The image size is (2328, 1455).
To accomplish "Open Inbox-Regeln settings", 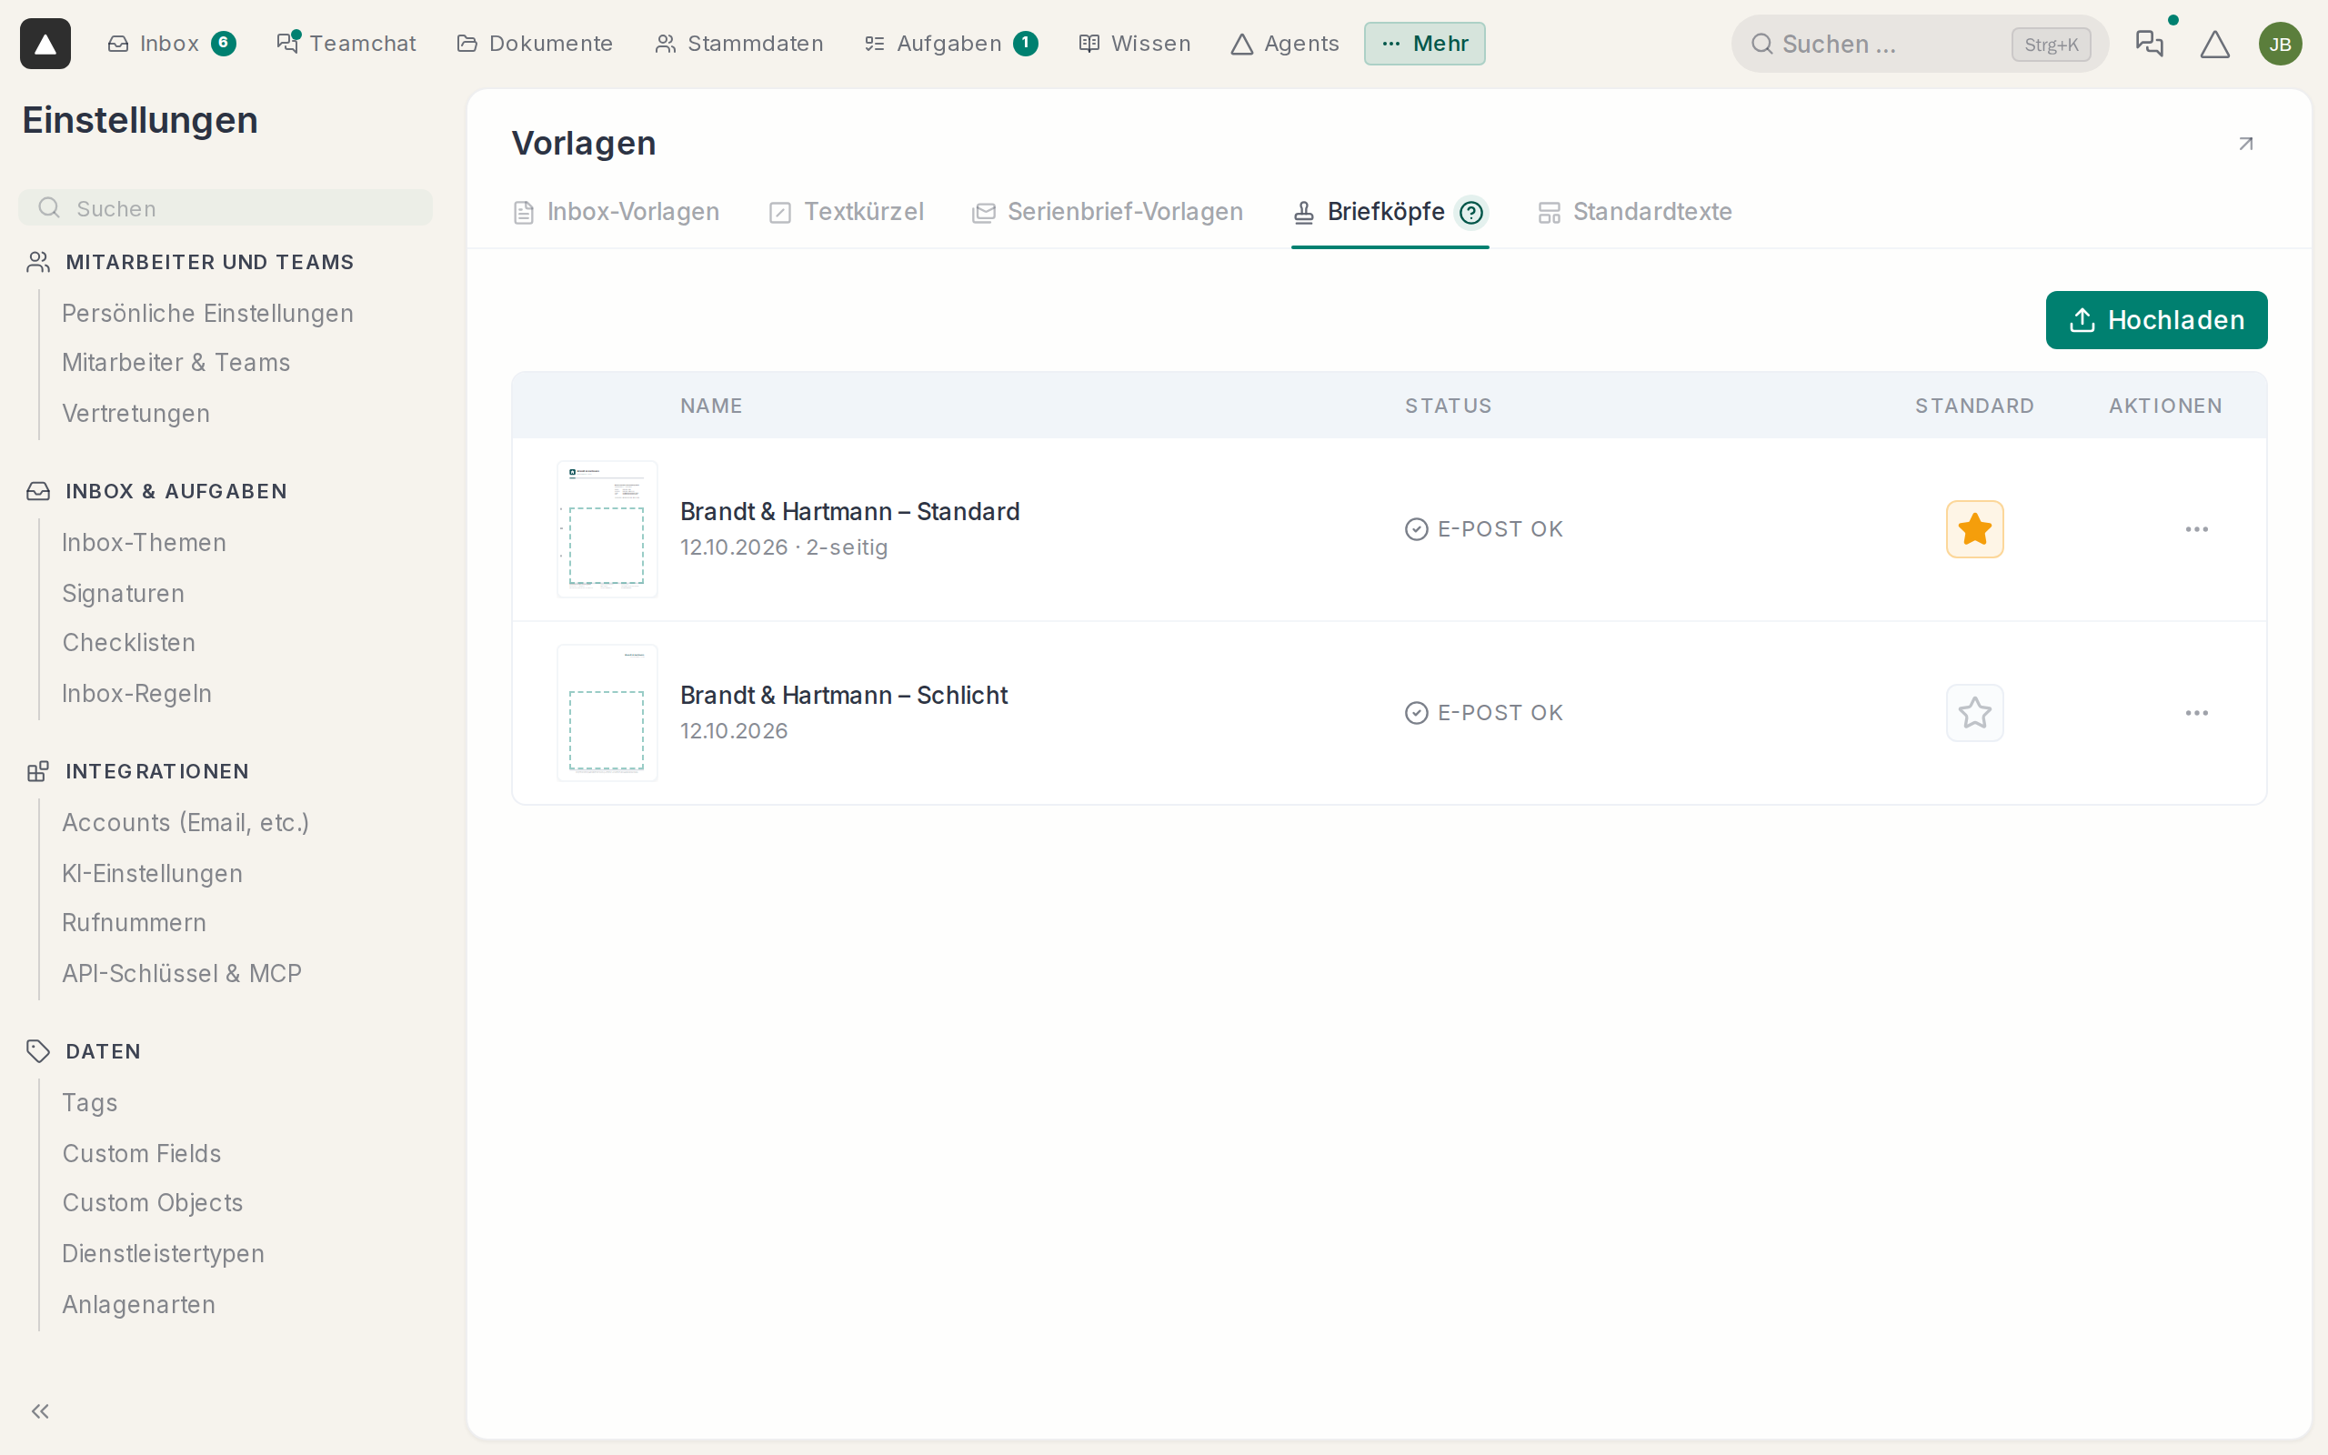I will point(136,694).
